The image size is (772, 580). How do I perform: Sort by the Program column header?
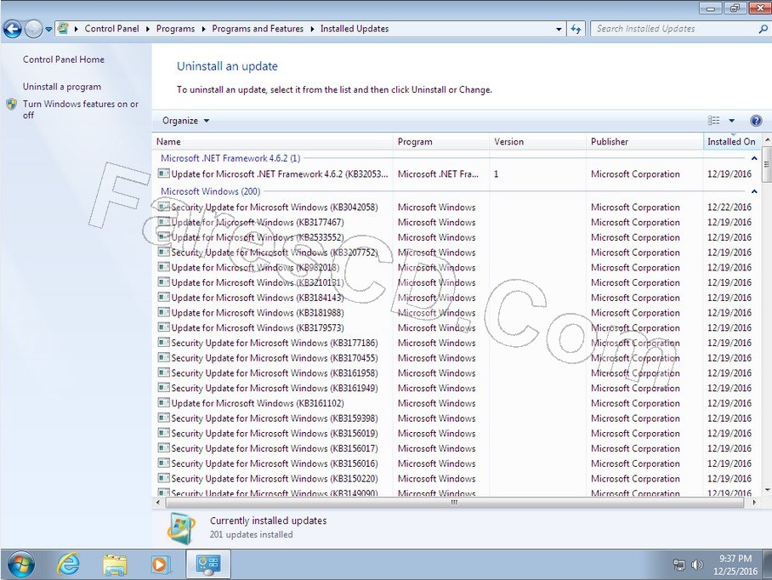441,142
